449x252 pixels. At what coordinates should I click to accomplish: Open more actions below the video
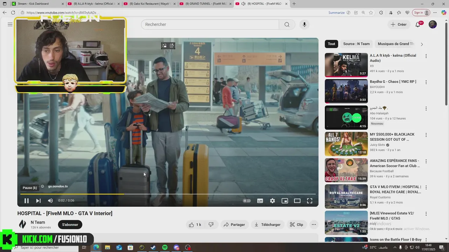click(x=314, y=225)
